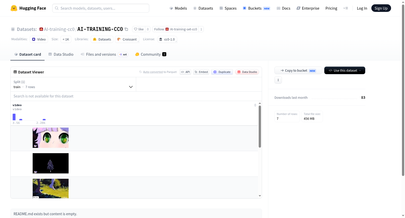
Task: Focus the search models, datasets, users field
Action: (101, 8)
